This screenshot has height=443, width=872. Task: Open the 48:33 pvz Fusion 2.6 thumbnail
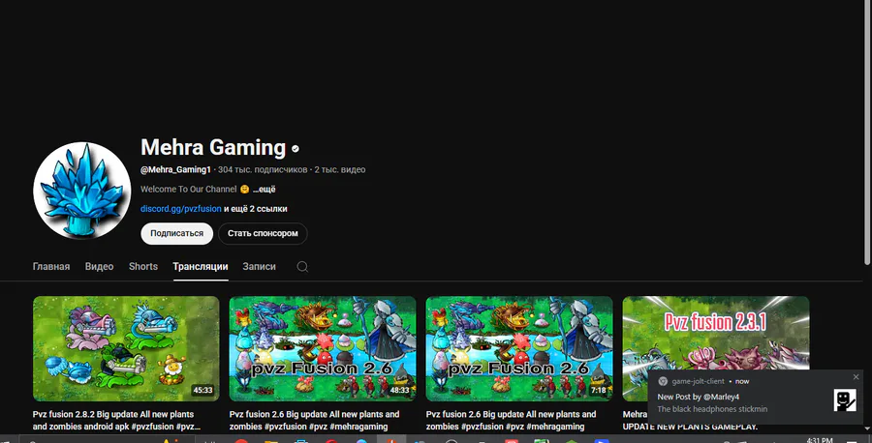pyautogui.click(x=323, y=348)
